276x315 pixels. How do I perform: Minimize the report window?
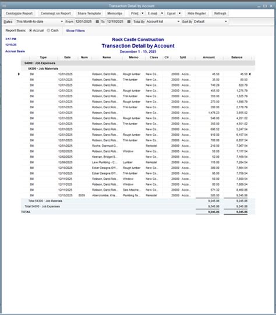[x=259, y=6]
